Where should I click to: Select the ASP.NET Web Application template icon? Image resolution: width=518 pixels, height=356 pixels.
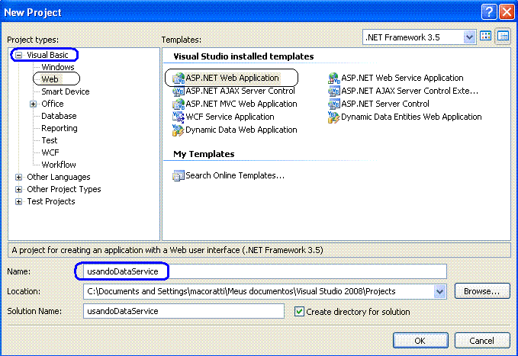[x=179, y=79]
